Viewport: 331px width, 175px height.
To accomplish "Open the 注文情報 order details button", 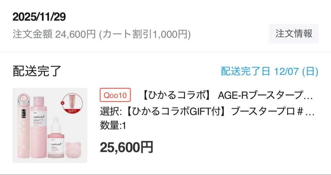I will pyautogui.click(x=293, y=34).
